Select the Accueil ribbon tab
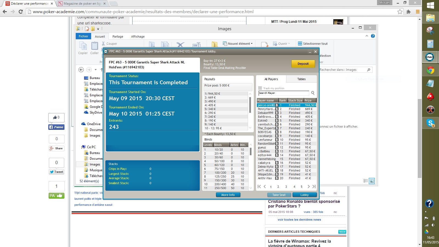 [x=100, y=37]
